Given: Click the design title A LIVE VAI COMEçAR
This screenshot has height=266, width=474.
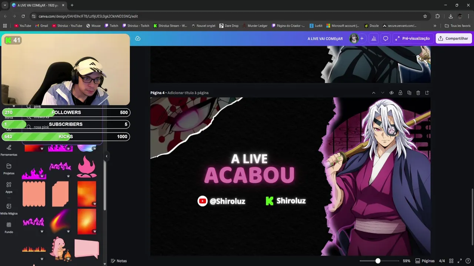Looking at the screenshot, I should 325,38.
